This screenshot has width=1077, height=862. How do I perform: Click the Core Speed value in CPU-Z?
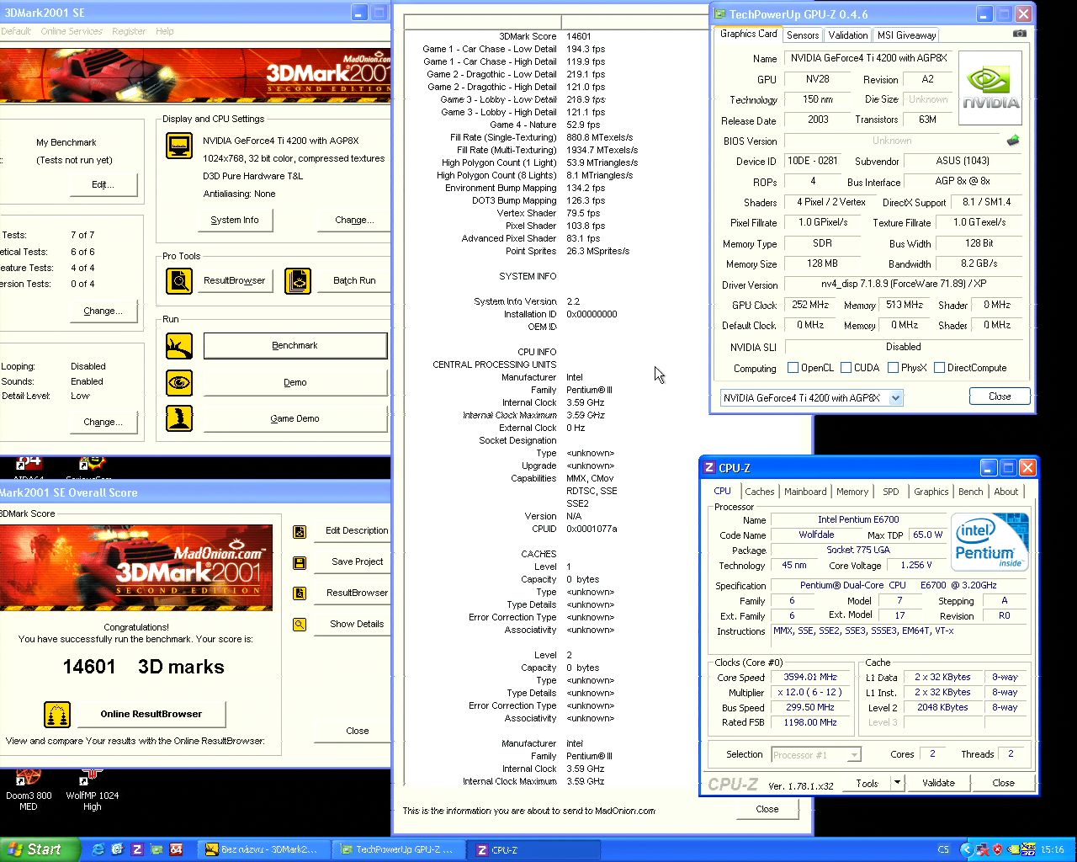pyautogui.click(x=810, y=677)
